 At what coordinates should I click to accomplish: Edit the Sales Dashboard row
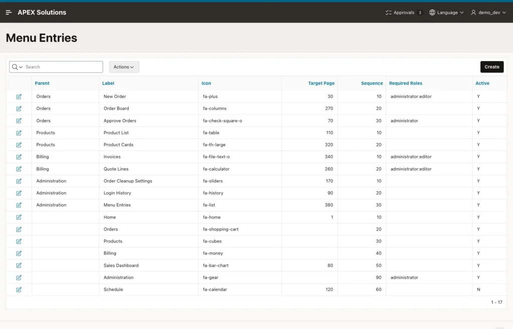click(19, 265)
